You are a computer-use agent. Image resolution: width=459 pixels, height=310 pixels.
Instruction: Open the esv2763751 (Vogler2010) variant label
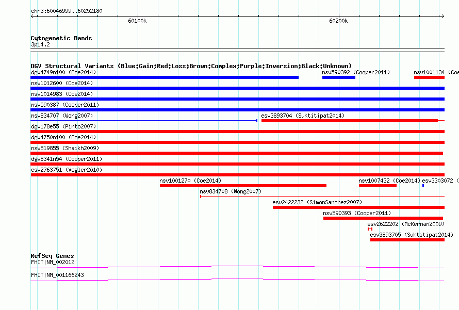[67, 170]
